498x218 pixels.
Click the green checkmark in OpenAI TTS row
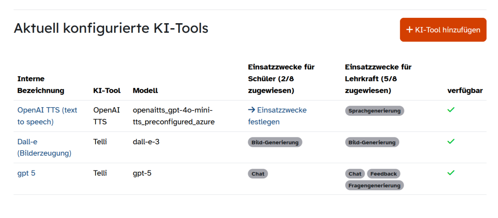pos(451,110)
